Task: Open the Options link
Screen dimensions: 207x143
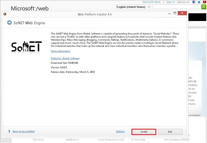Action: pos(120,131)
